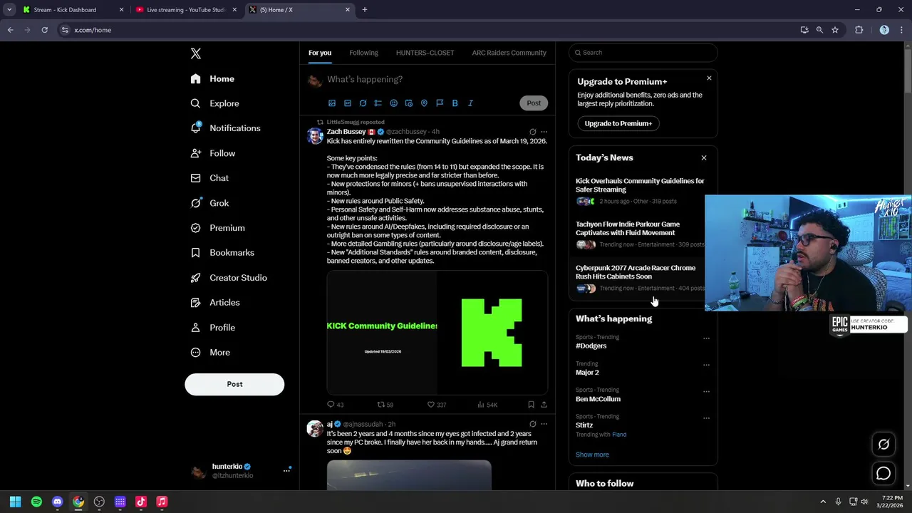Open the Windows Start menu
This screenshot has height=513, width=912.
[15, 502]
